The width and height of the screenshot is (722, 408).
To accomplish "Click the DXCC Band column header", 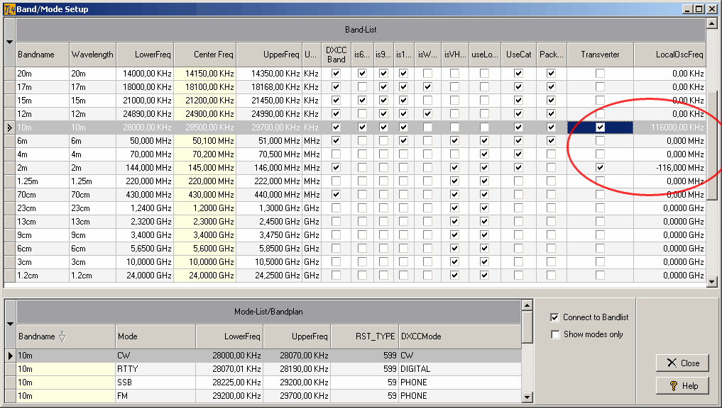I will (336, 55).
